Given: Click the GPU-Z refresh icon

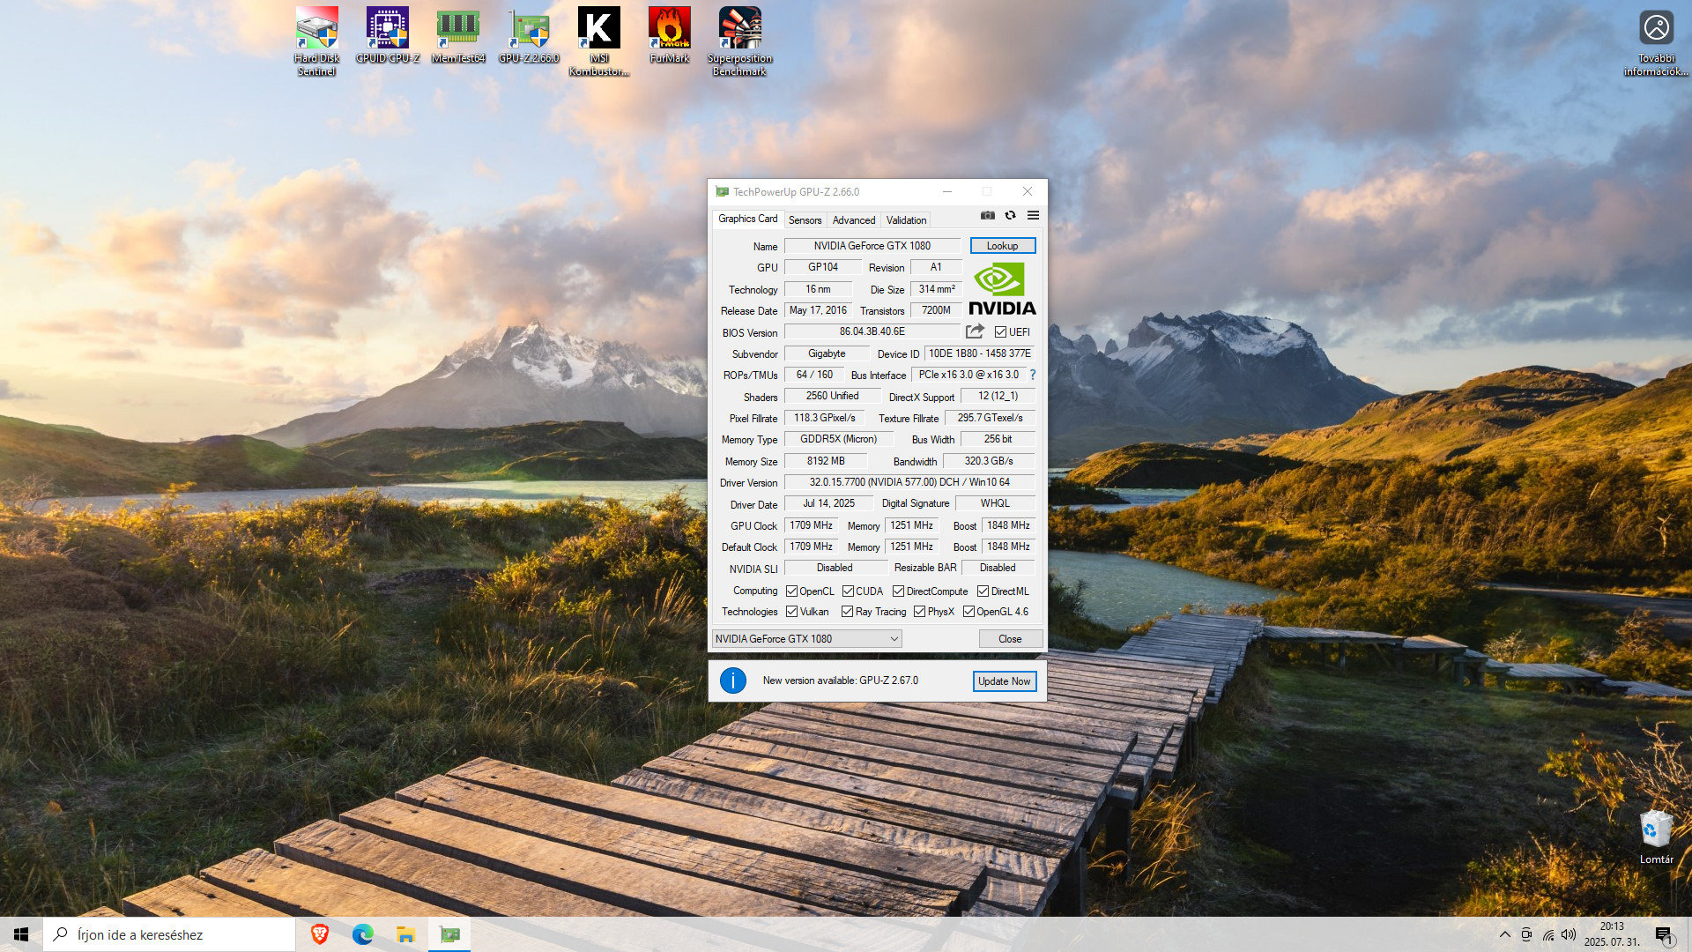Looking at the screenshot, I should [1011, 215].
